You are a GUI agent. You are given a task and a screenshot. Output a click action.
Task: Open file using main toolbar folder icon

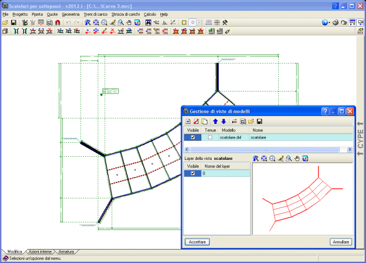(x=5, y=23)
